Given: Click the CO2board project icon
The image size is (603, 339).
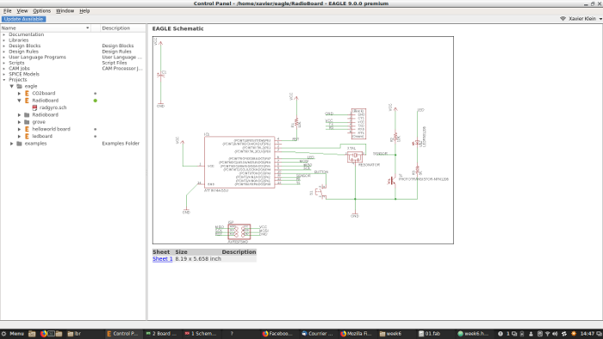Looking at the screenshot, I should tap(27, 93).
